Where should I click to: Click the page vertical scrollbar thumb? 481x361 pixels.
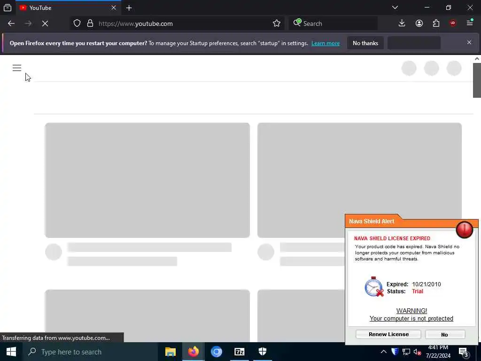(477, 80)
